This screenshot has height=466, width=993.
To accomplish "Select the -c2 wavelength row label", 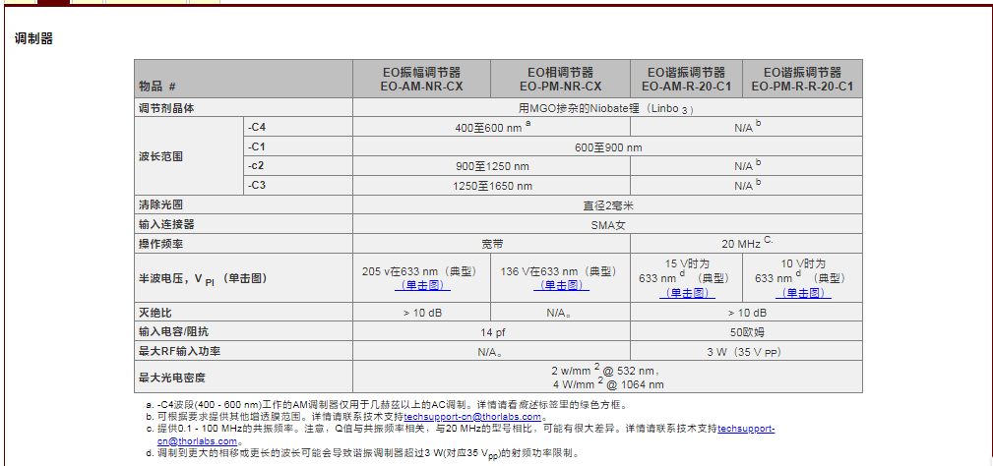I will tap(256, 165).
